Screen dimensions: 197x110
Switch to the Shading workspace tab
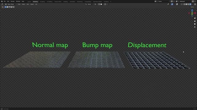pos(66,2)
